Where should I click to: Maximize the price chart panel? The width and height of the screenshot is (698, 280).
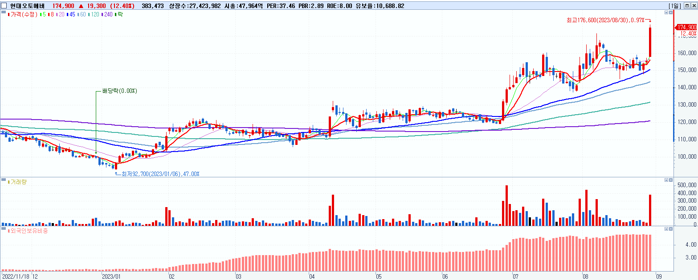coord(666,13)
